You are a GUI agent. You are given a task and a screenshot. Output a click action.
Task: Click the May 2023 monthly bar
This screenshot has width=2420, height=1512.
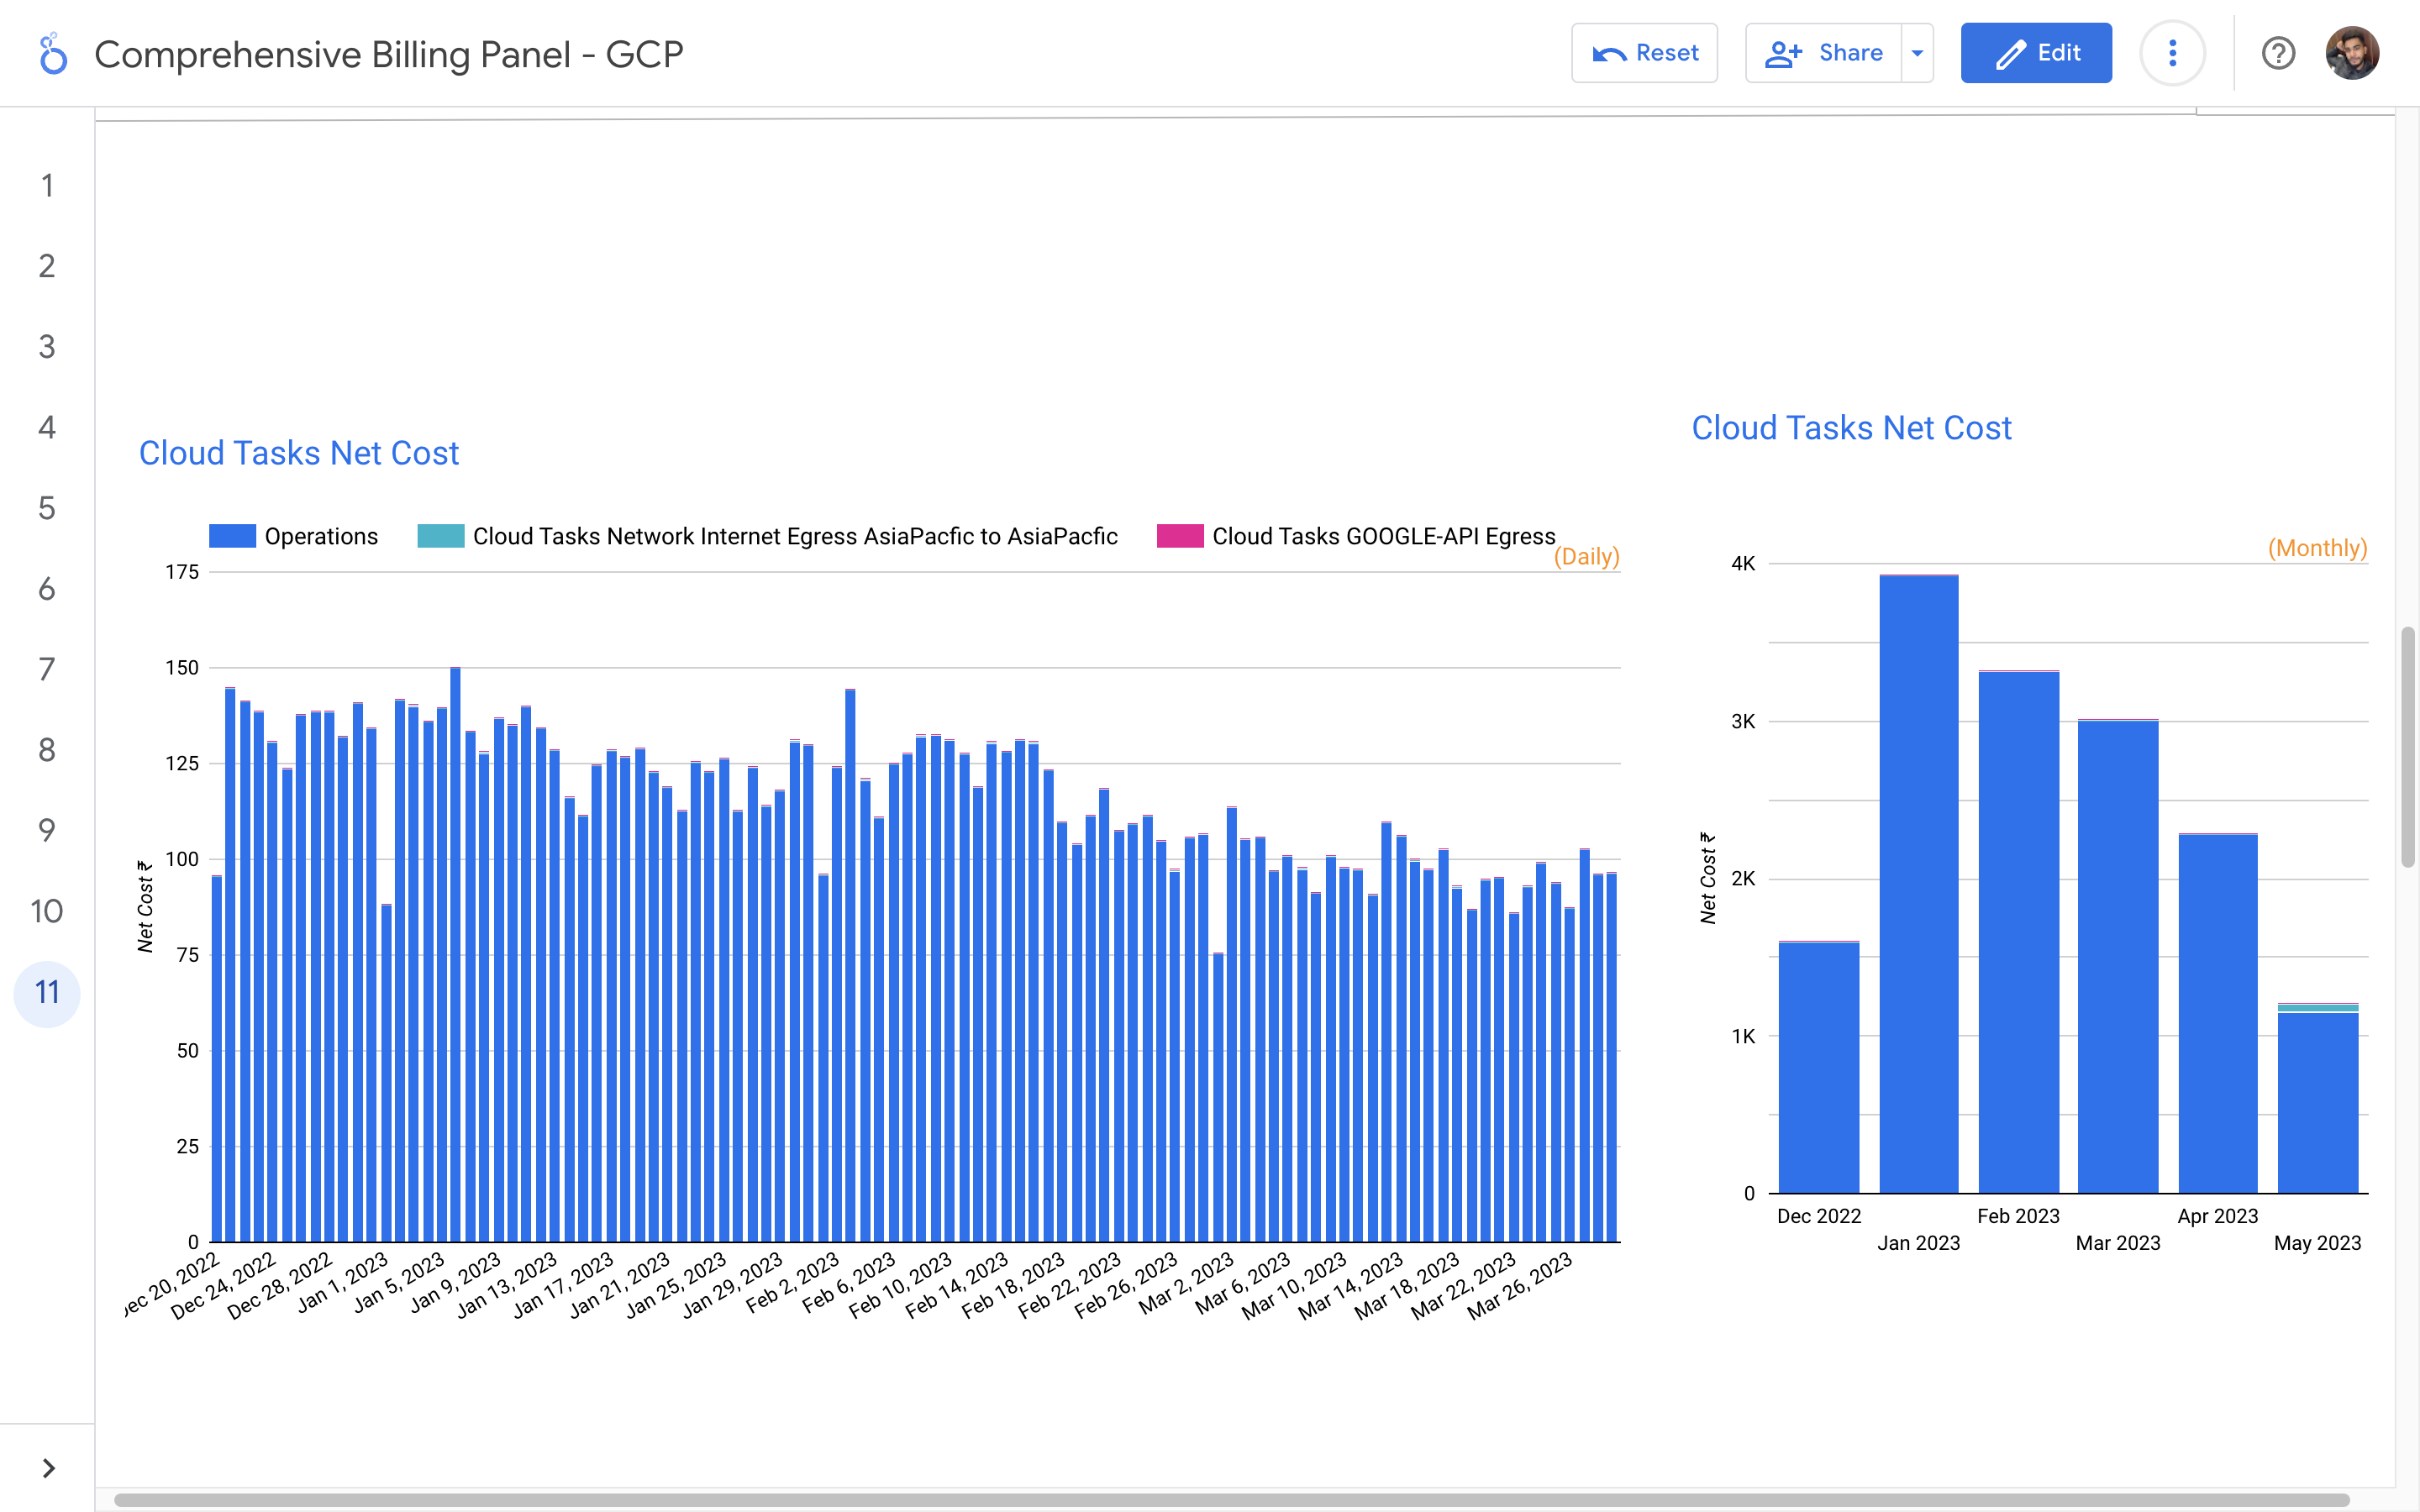click(x=2317, y=1102)
